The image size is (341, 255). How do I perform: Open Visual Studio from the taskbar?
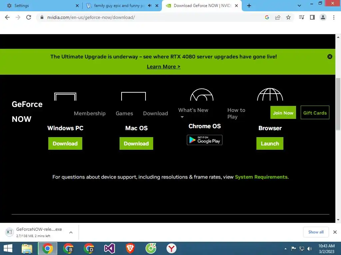click(x=109, y=248)
